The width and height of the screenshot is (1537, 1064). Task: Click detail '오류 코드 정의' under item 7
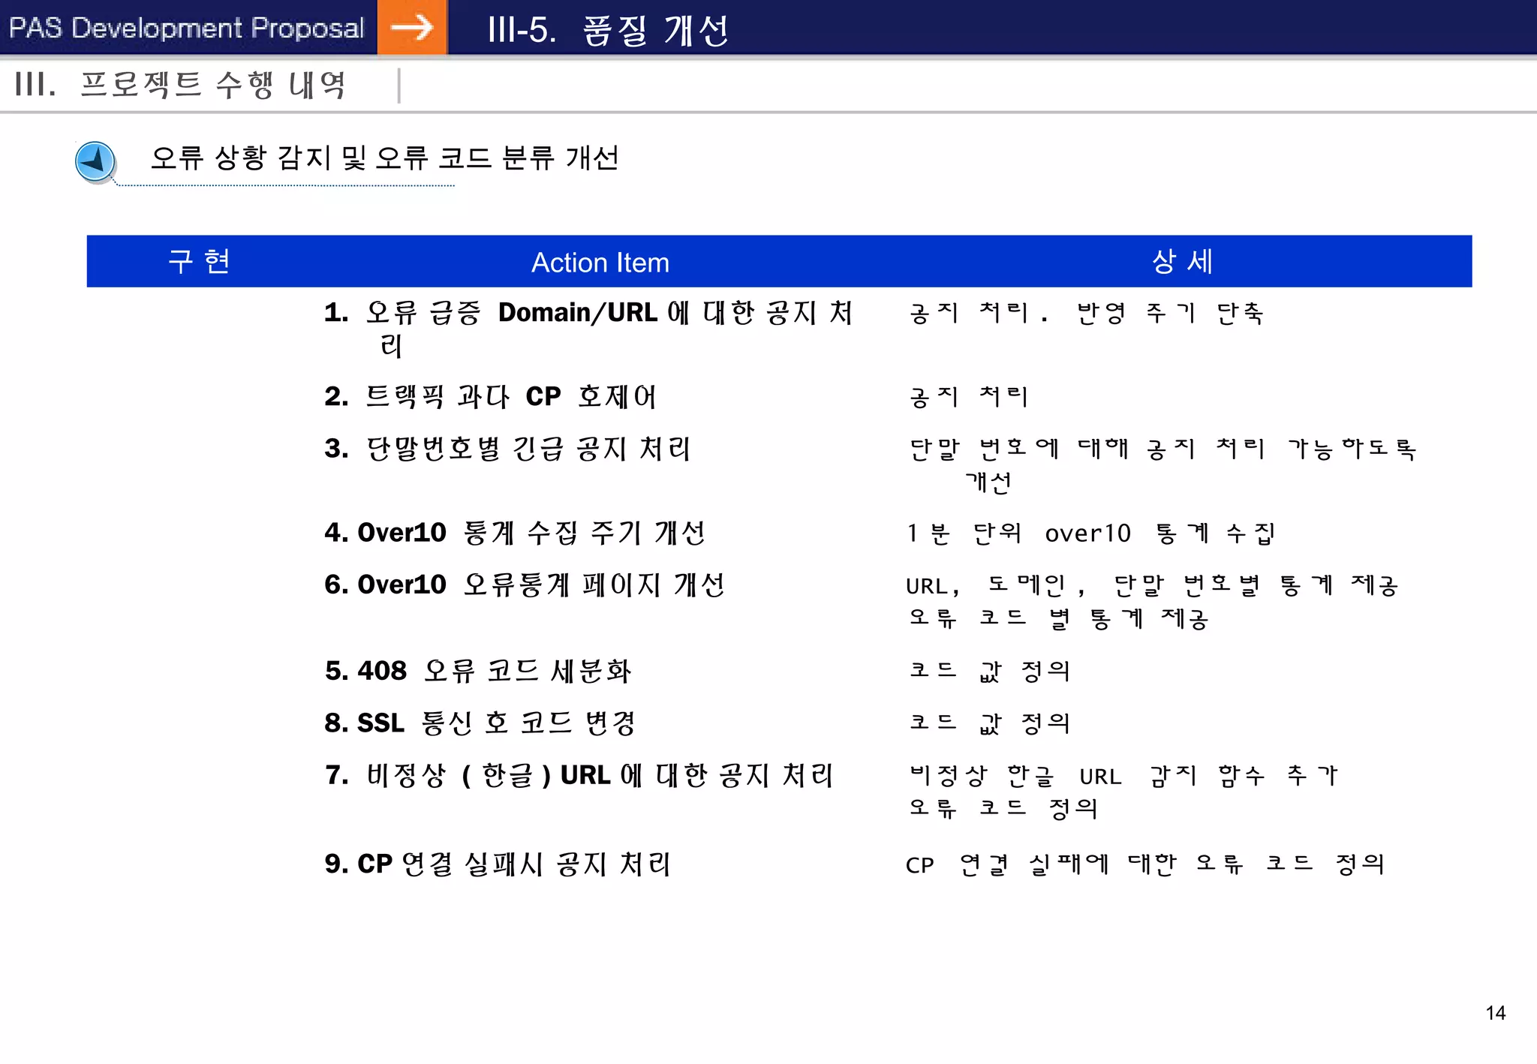(x=1003, y=808)
